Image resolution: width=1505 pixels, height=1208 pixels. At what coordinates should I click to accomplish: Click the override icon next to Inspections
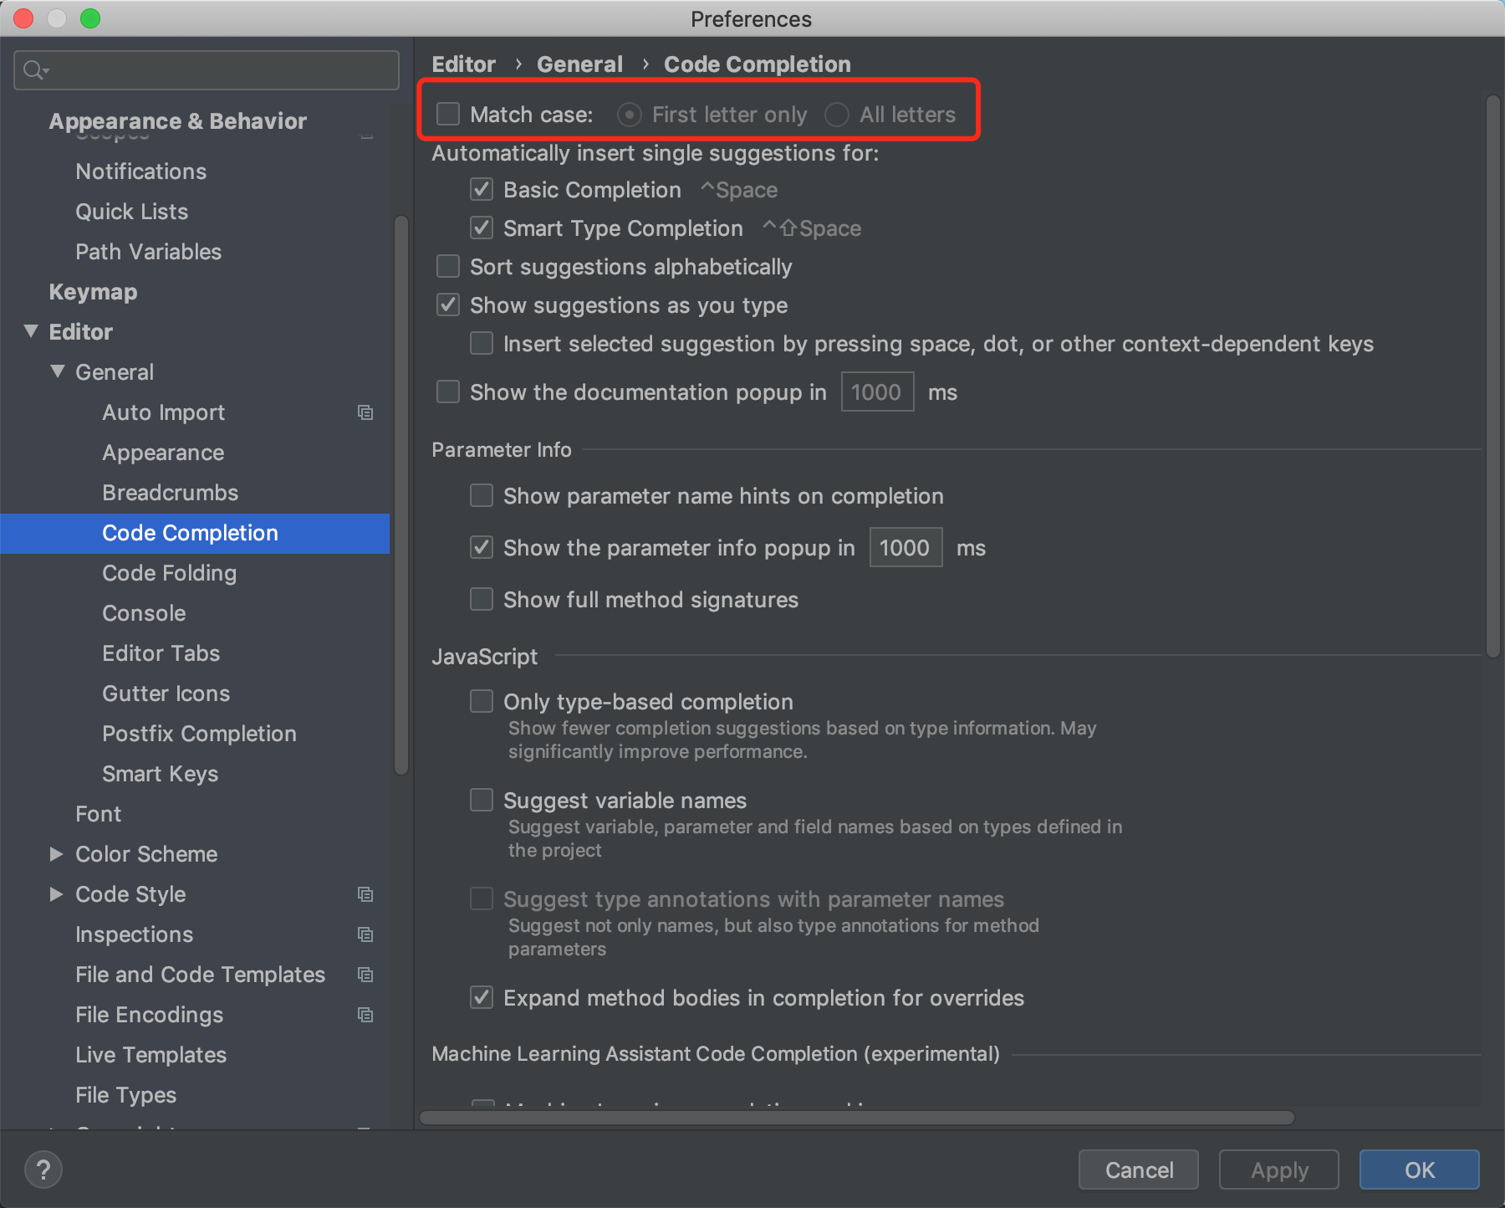pos(365,934)
